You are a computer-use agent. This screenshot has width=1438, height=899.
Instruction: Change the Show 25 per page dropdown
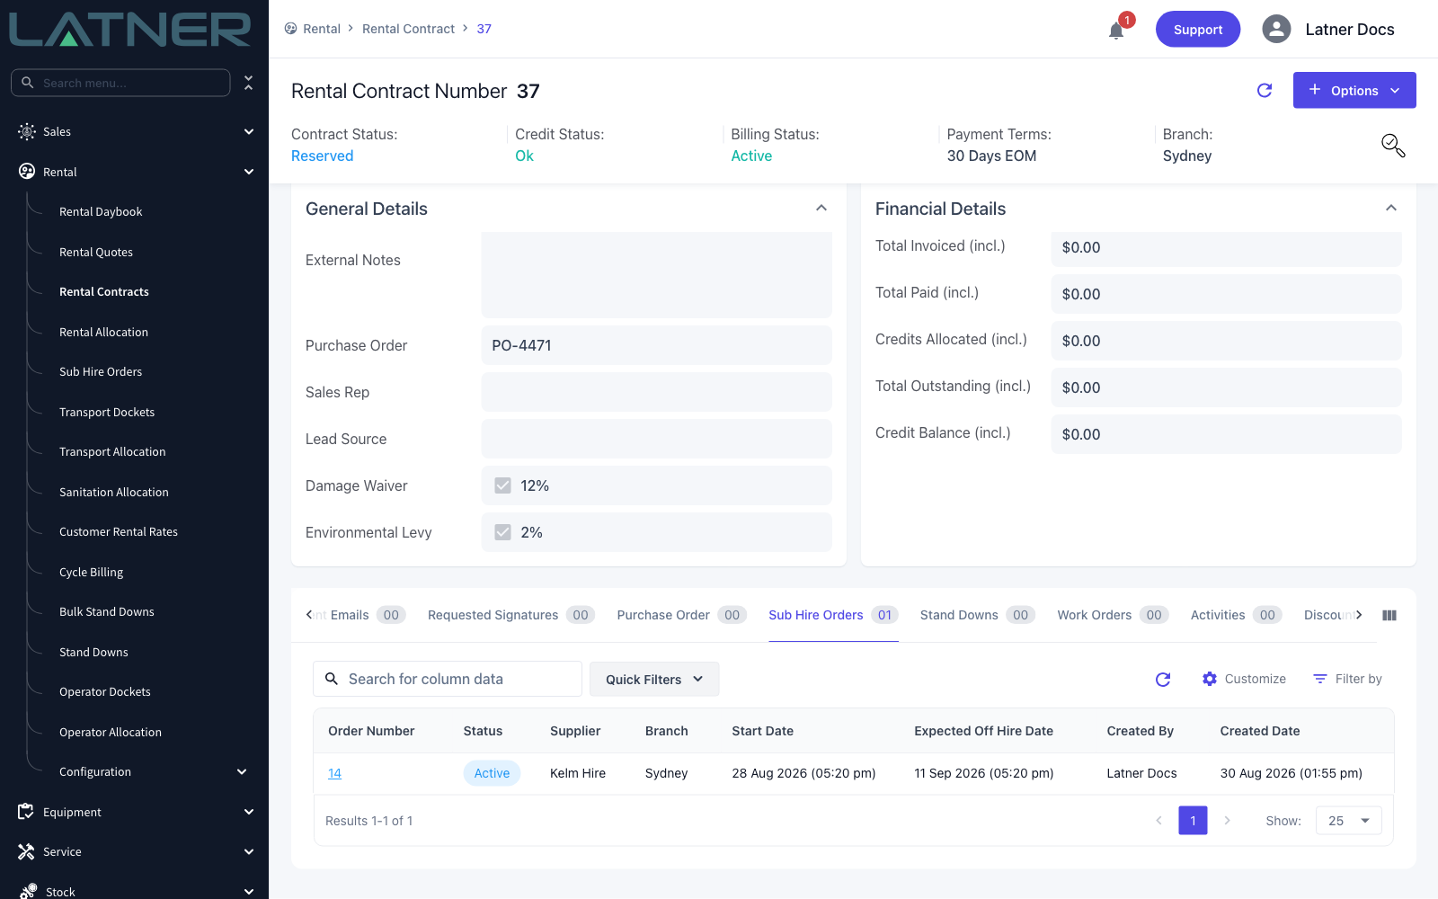(1349, 820)
